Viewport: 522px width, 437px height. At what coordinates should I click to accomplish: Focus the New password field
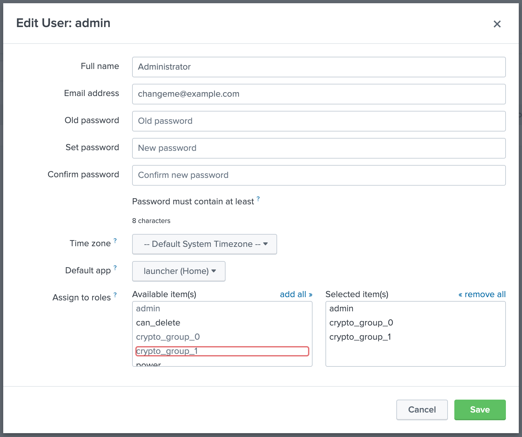[x=319, y=148]
